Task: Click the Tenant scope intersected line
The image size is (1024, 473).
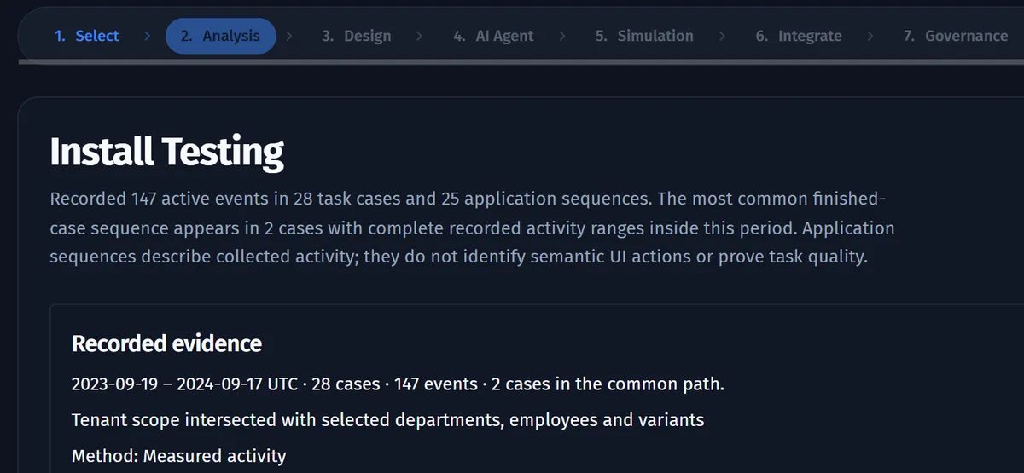Action: click(388, 420)
